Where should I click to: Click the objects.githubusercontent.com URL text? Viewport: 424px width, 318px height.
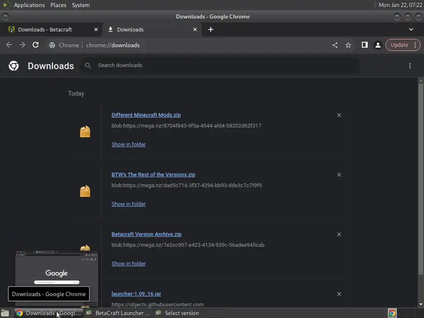[157, 304]
